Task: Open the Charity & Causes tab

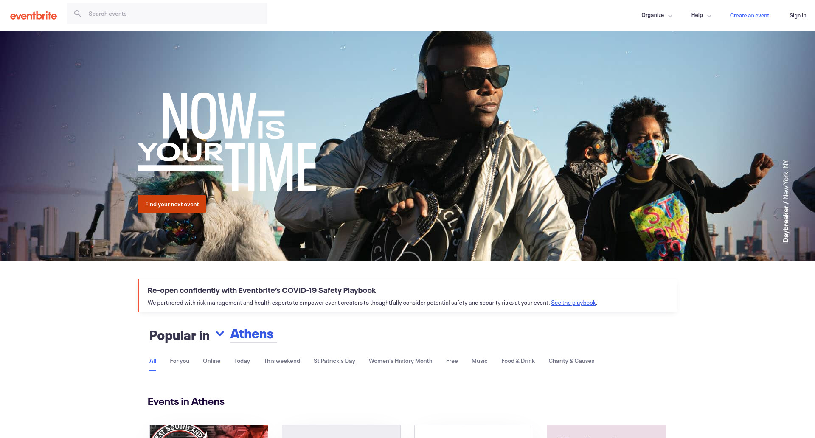Action: pos(571,361)
